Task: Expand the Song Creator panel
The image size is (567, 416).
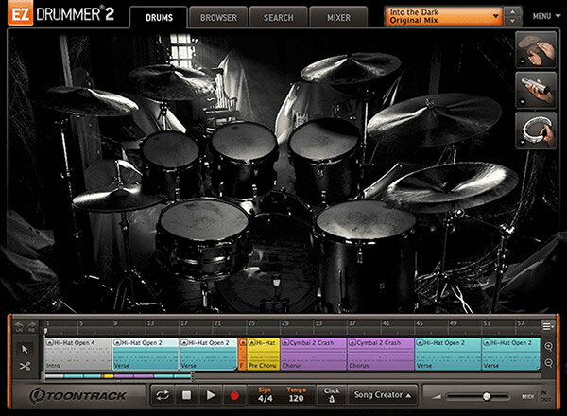Action: click(382, 395)
